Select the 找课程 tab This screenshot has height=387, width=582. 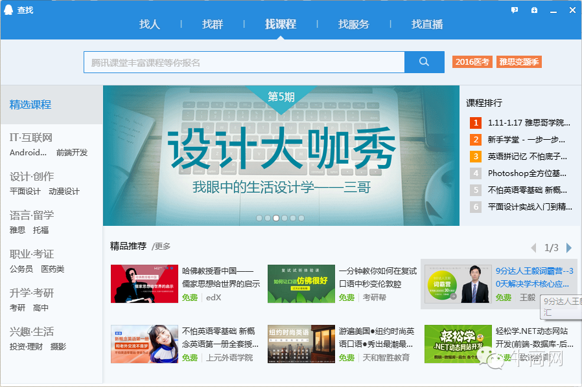pyautogui.click(x=281, y=25)
